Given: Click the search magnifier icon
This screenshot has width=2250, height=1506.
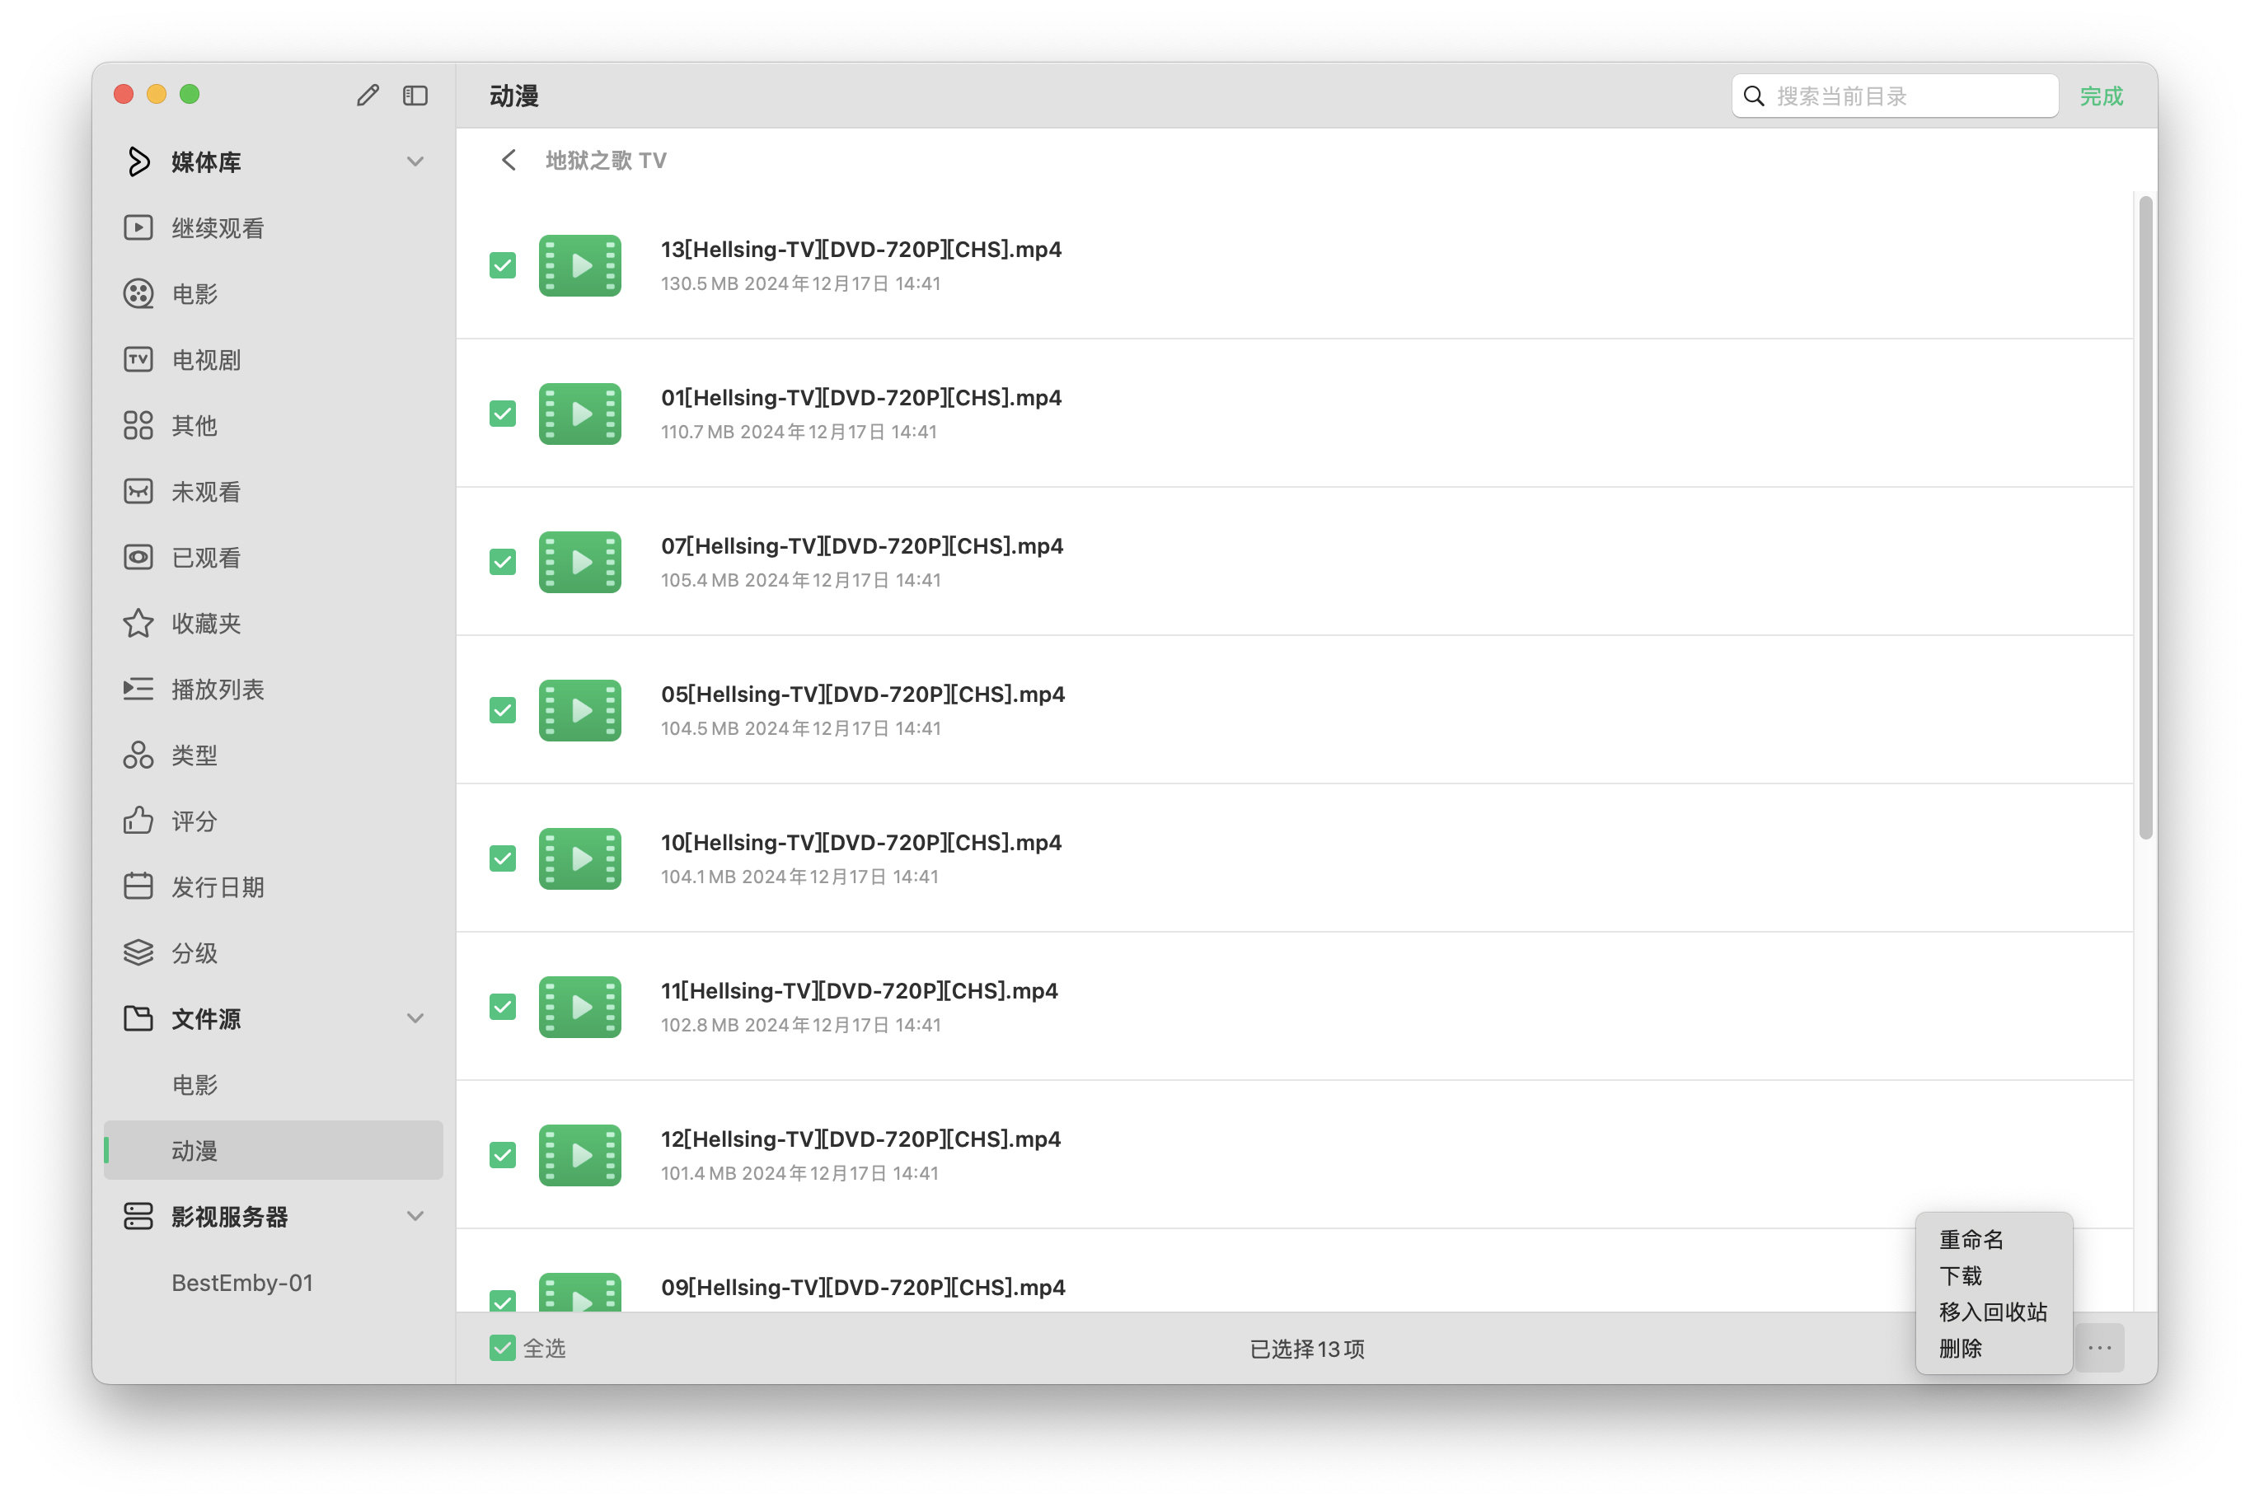Looking at the screenshot, I should click(x=1755, y=96).
